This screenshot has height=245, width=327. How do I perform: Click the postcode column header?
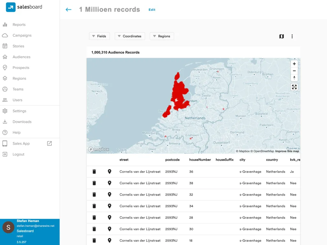[x=172, y=160]
